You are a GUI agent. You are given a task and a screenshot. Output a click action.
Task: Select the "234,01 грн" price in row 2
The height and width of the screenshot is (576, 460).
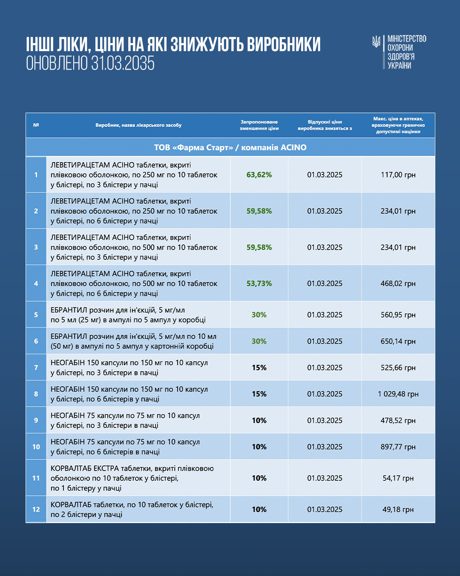coord(398,211)
